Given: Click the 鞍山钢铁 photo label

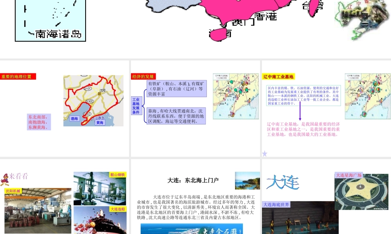Looking at the screenshot, I should click(118, 175).
